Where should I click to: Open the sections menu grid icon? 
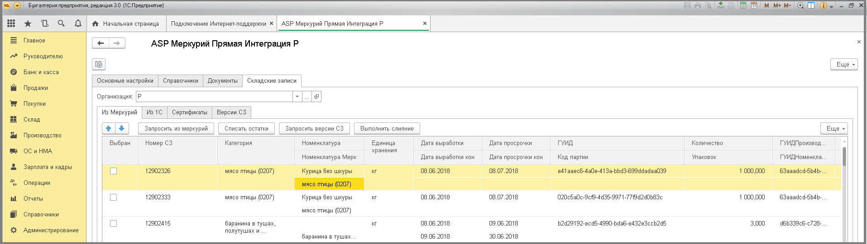pyautogui.click(x=11, y=23)
